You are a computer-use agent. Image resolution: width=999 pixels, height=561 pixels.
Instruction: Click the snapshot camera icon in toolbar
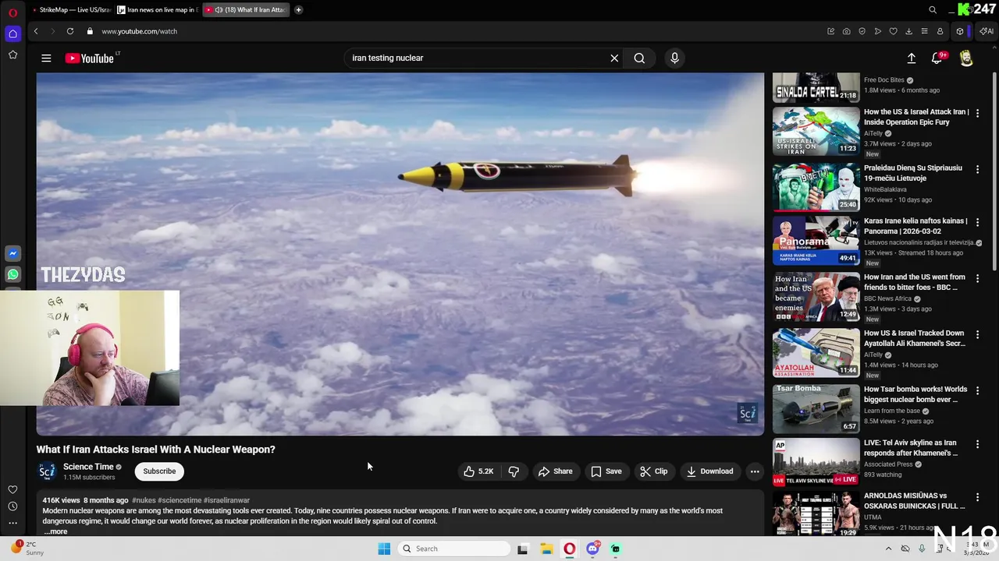[847, 31]
